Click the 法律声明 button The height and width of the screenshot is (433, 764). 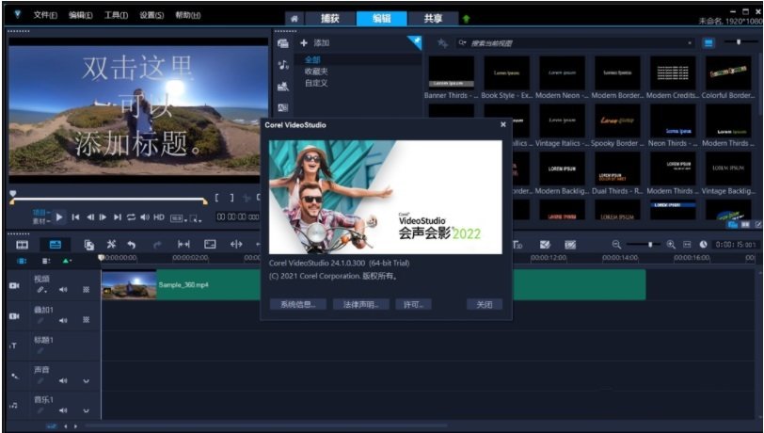coord(361,304)
